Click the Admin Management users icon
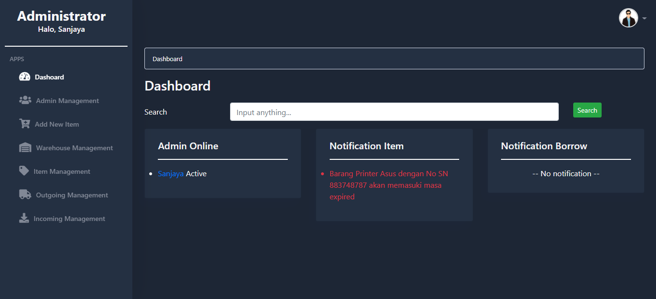This screenshot has width=656, height=299. coord(25,100)
